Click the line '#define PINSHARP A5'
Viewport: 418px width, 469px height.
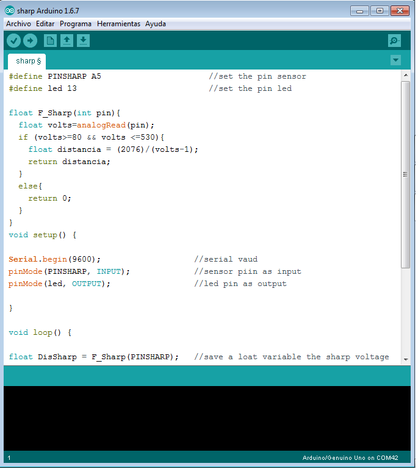55,76
